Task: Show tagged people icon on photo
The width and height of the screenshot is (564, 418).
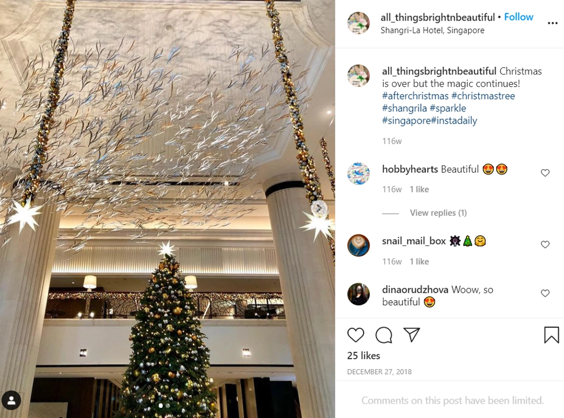Action: click(11, 400)
